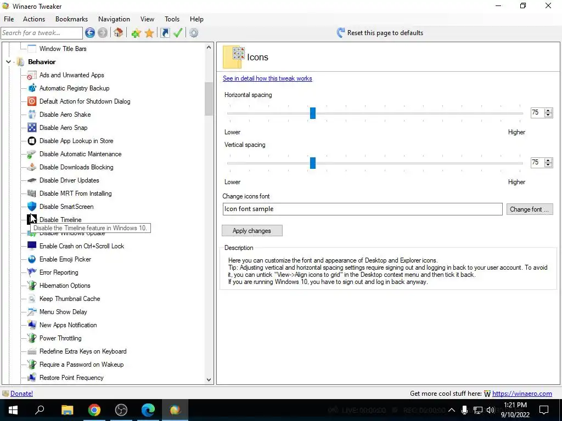Click the tree panel scroll up arrow

point(209,47)
